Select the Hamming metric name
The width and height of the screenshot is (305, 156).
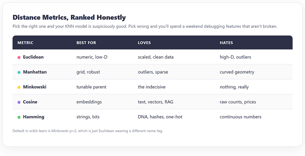pos(34,117)
